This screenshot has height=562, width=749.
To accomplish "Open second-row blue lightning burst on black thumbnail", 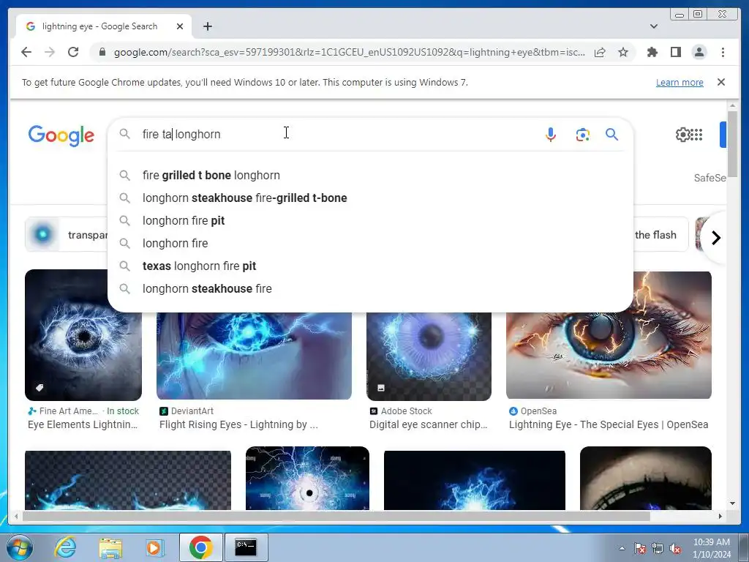I will coord(475,480).
